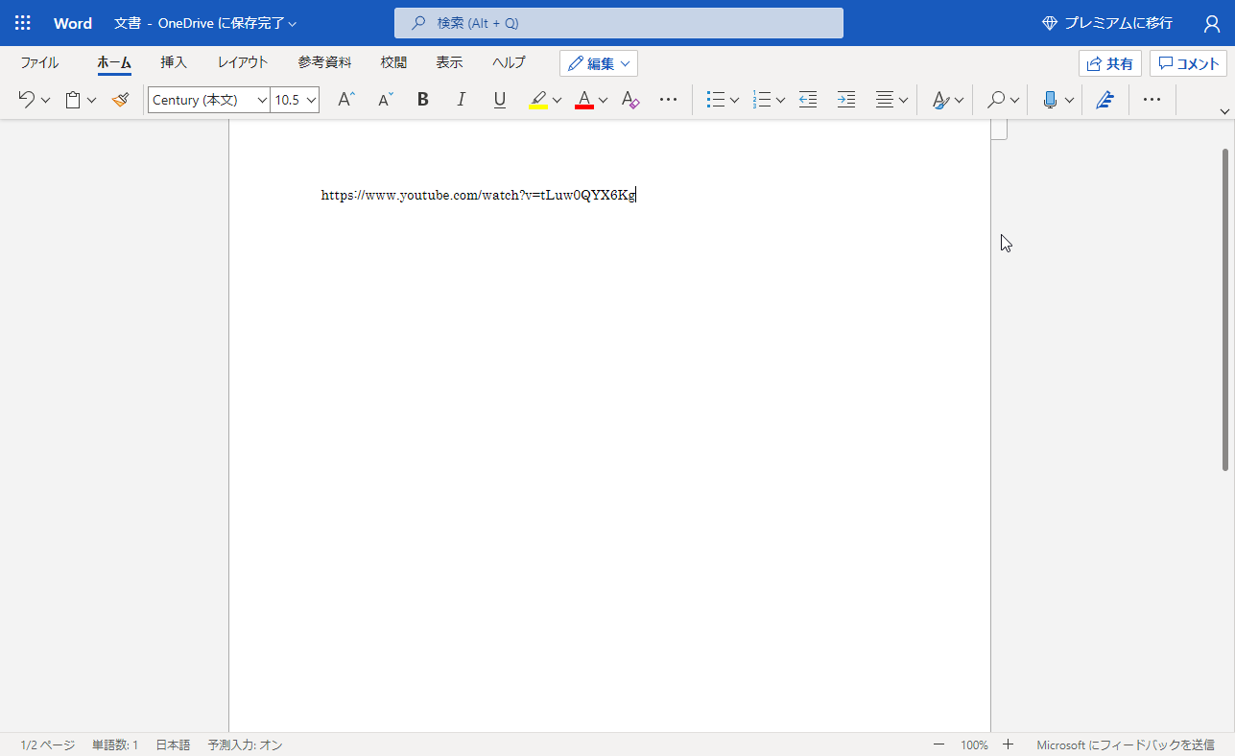
Task: Switch to the ホーム tab
Action: click(114, 62)
